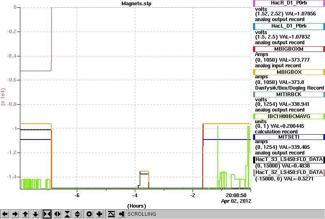The width and height of the screenshot is (325, 219).
Task: Click the VAL=1.07832 readout text
Action: click(x=295, y=37)
